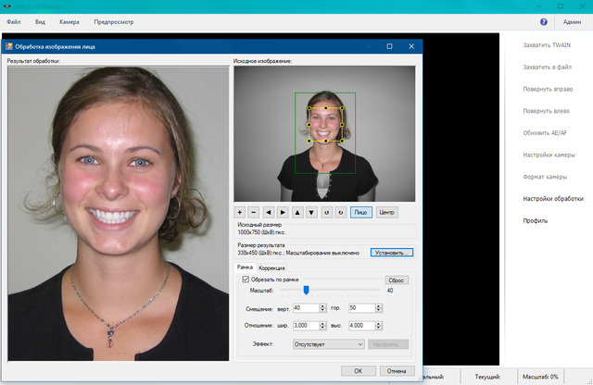Open 'Профиль' in side panel
This screenshot has width=593, height=385.
(x=536, y=220)
